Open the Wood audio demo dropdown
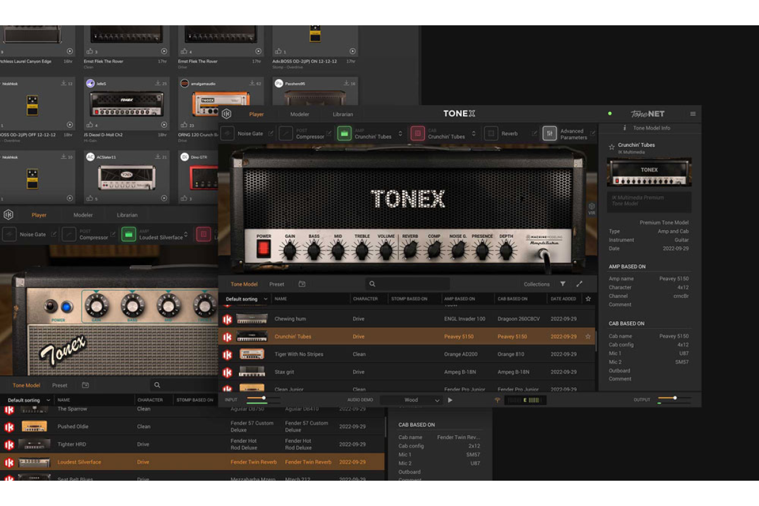This screenshot has width=759, height=506. click(411, 400)
